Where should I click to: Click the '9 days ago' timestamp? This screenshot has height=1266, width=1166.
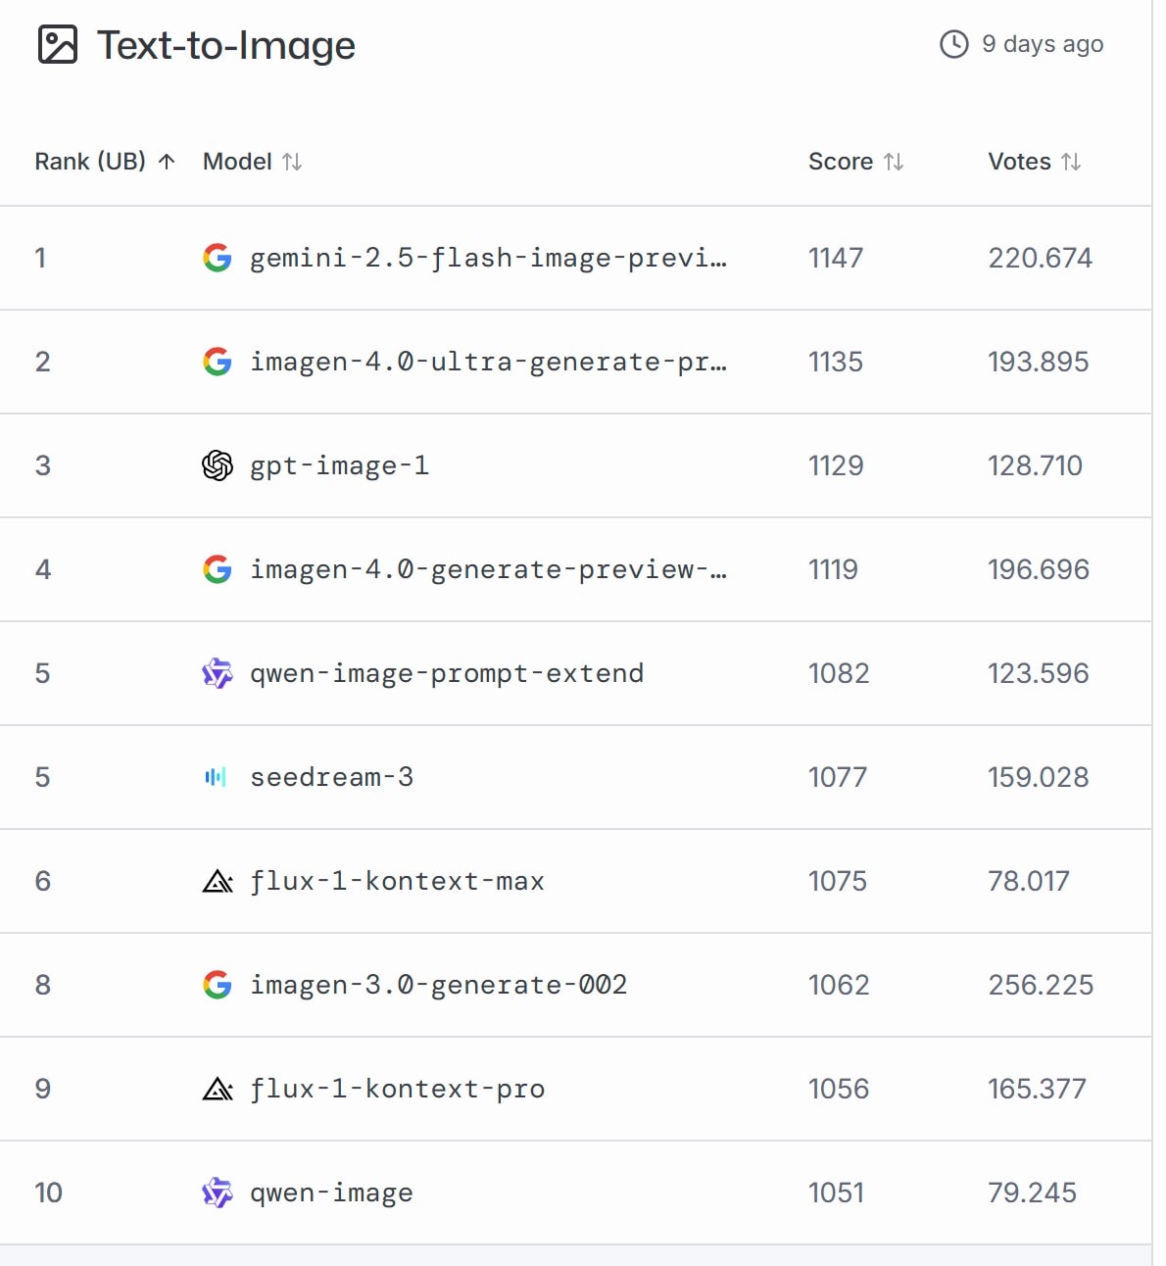[x=1043, y=44]
